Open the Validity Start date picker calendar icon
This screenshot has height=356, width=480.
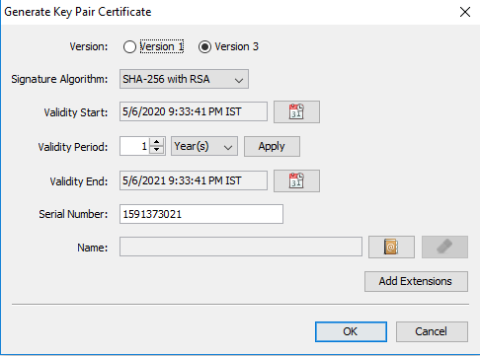click(296, 111)
